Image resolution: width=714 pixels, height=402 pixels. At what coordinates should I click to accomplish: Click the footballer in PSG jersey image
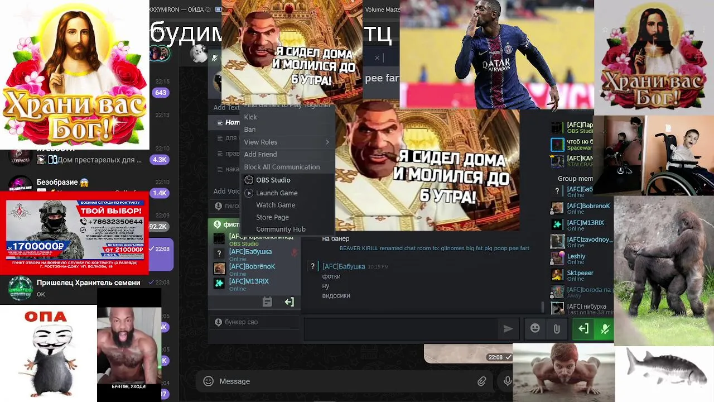pyautogui.click(x=497, y=54)
